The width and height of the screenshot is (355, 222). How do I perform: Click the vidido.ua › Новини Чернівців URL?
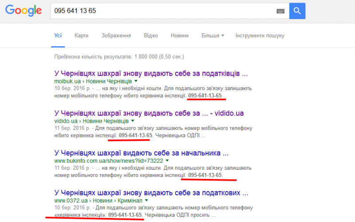tap(91, 121)
